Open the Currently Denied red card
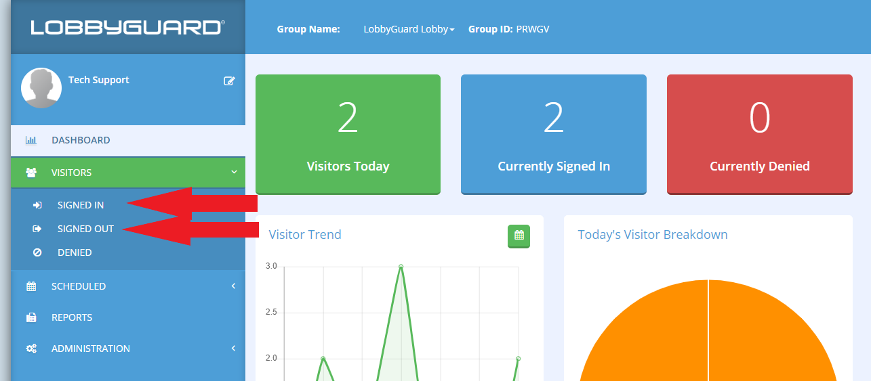Screen dimensions: 871x381 [x=760, y=135]
